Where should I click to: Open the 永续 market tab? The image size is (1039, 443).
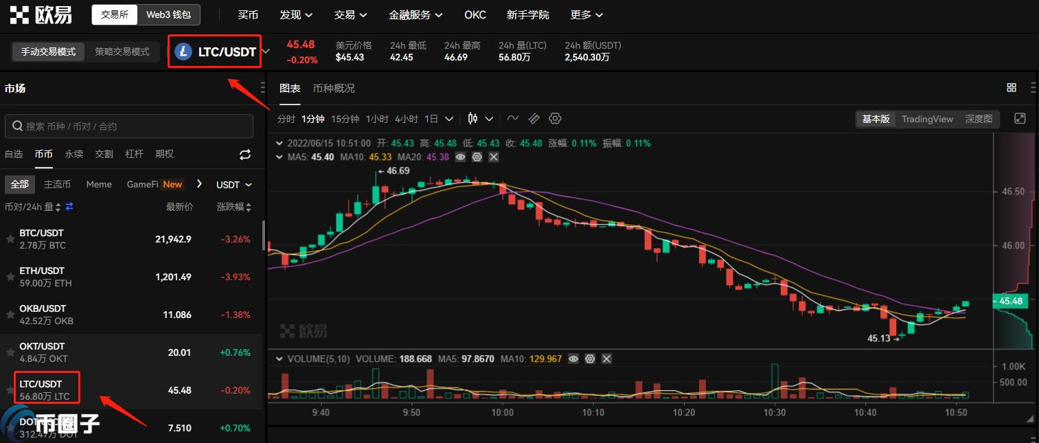pyautogui.click(x=74, y=155)
